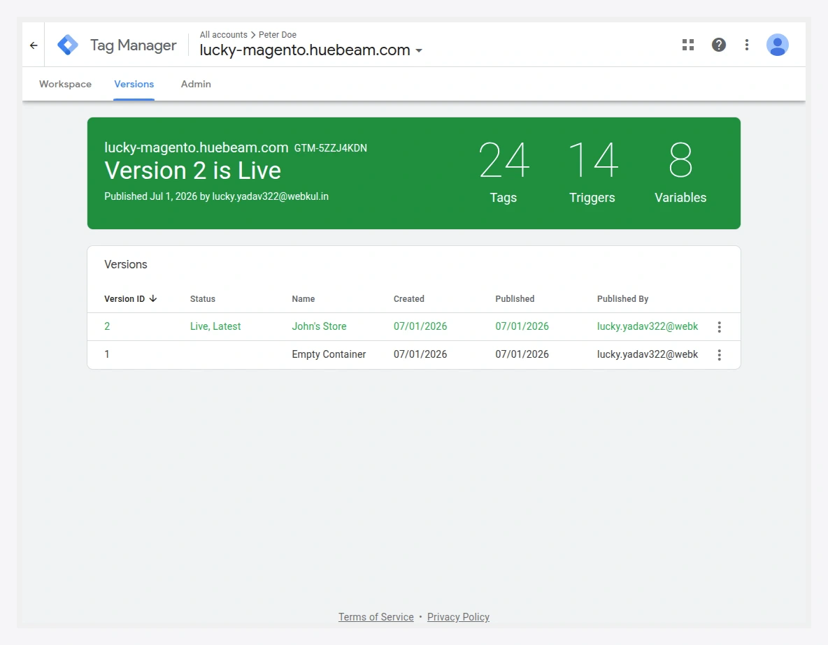This screenshot has height=645, width=828.
Task: Select the Versions tab
Action: [134, 84]
